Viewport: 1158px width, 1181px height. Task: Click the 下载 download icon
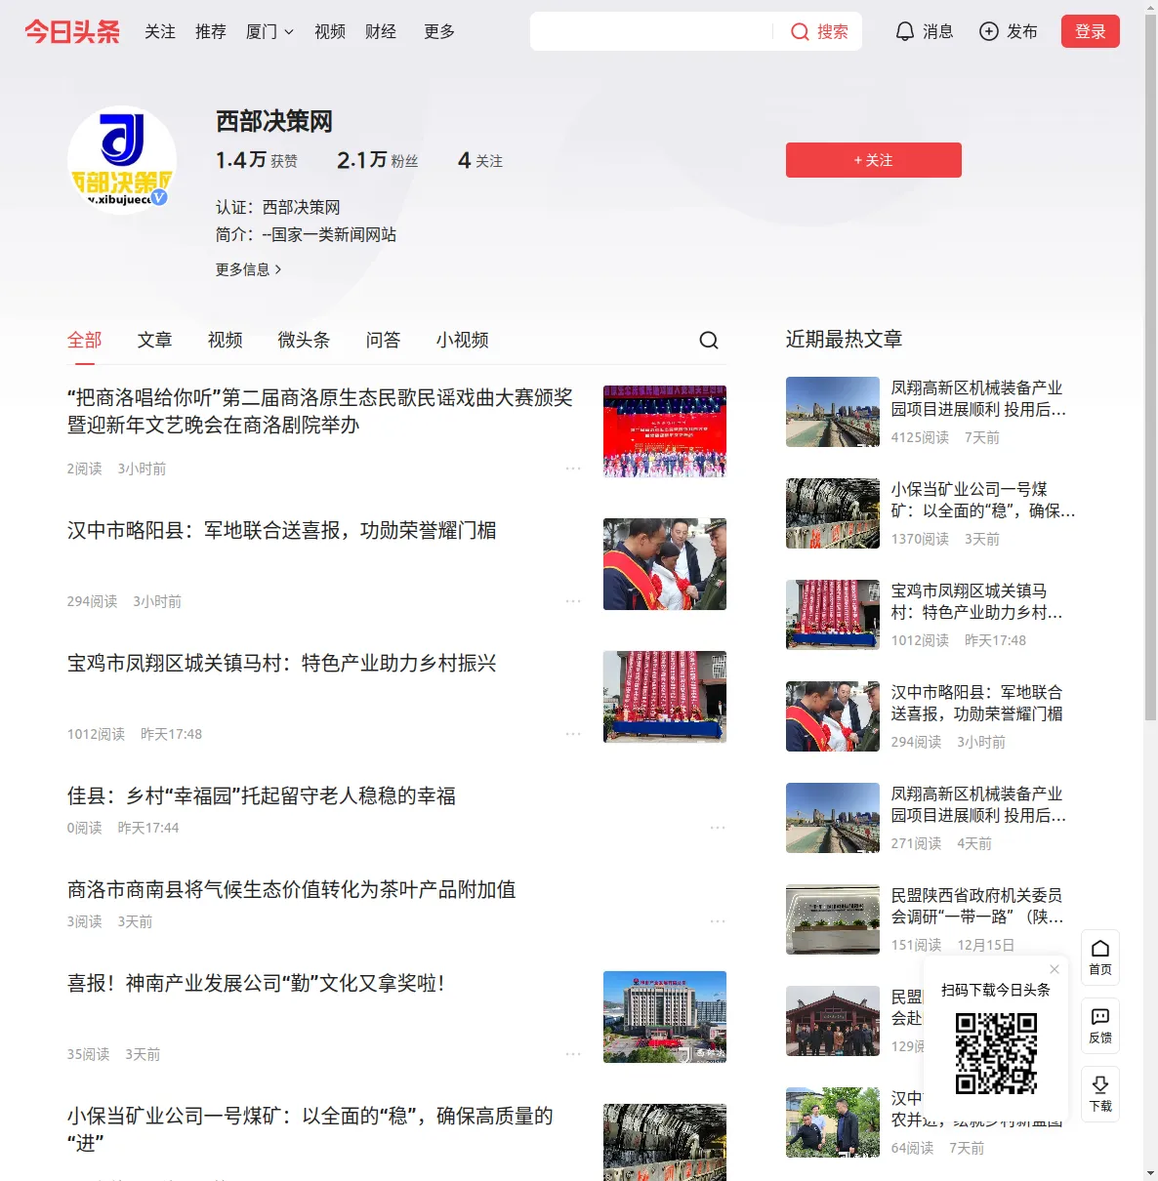coord(1100,1094)
